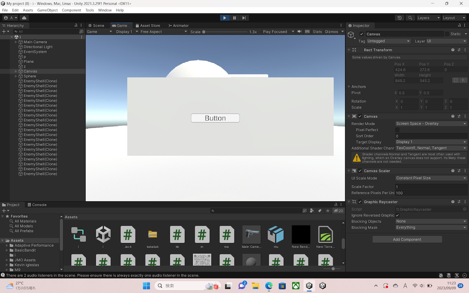This screenshot has width=469, height=293.
Task: Enable the Static checkbox
Action: coord(447,34)
